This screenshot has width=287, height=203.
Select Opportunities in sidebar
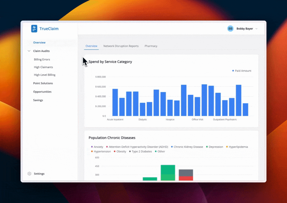(x=42, y=92)
